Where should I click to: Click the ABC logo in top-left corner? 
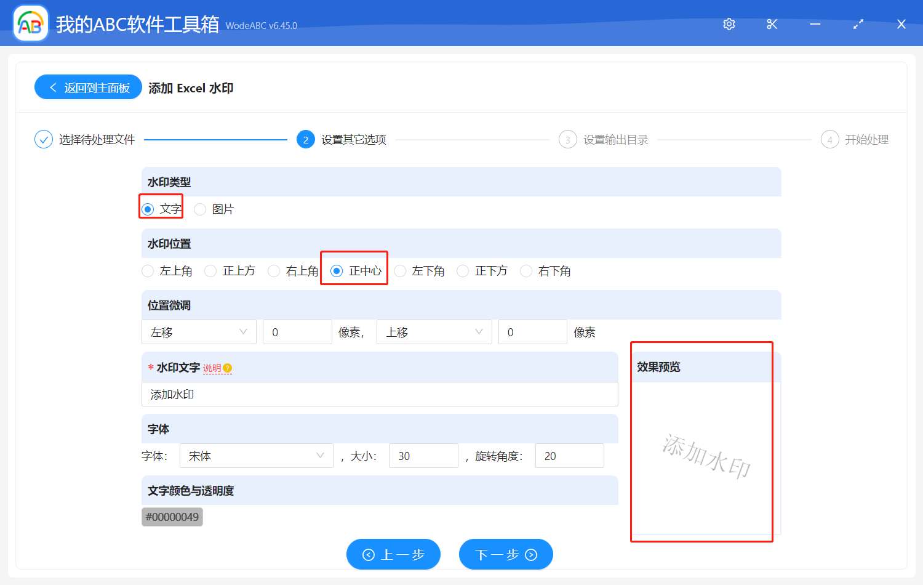(30, 23)
